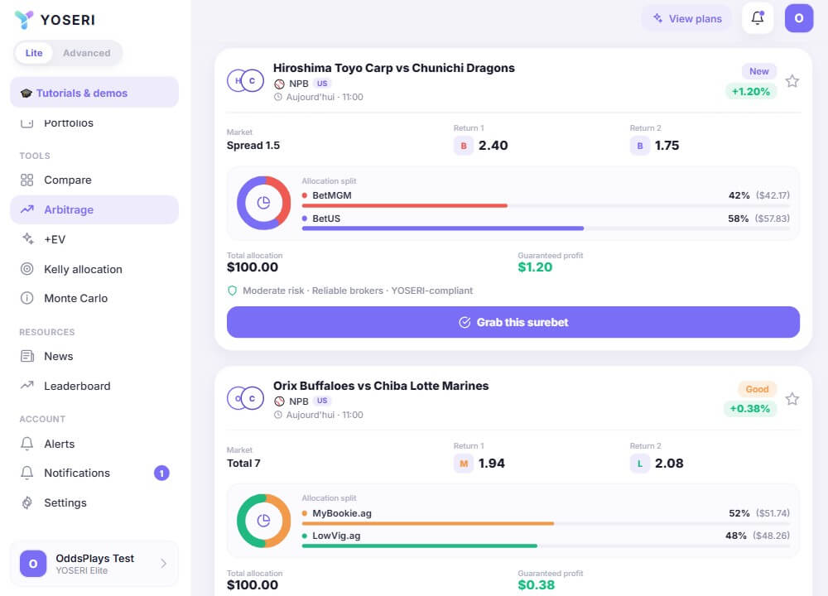Click the graduation cap icon in Tutorials

point(26,94)
